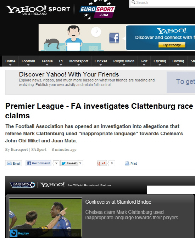195x238 pixels.
Task: Click the Eurosport.com logo
Action: click(97, 10)
